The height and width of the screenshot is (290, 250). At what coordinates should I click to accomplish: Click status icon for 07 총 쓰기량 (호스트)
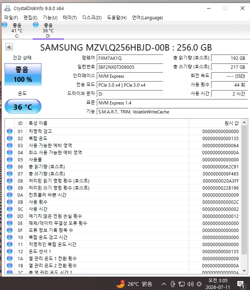pyautogui.click(x=10, y=174)
